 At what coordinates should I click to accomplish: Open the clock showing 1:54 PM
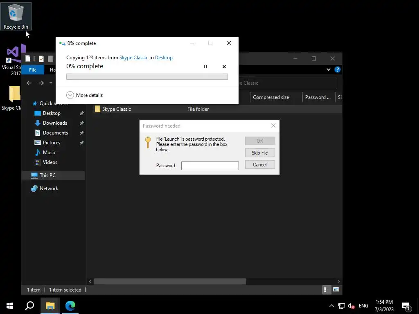(384, 306)
